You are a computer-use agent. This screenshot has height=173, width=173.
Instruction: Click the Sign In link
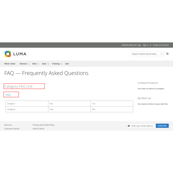(x=146, y=45)
